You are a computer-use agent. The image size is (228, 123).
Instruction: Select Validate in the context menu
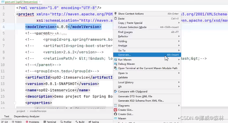147,78
